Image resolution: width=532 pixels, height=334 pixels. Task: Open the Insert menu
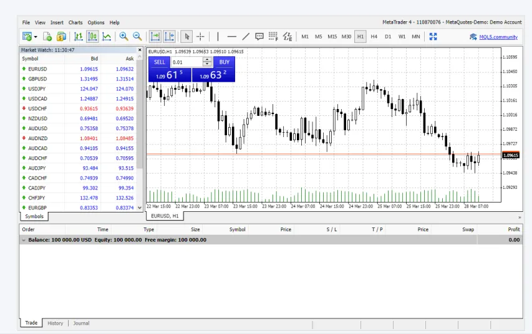tap(57, 22)
